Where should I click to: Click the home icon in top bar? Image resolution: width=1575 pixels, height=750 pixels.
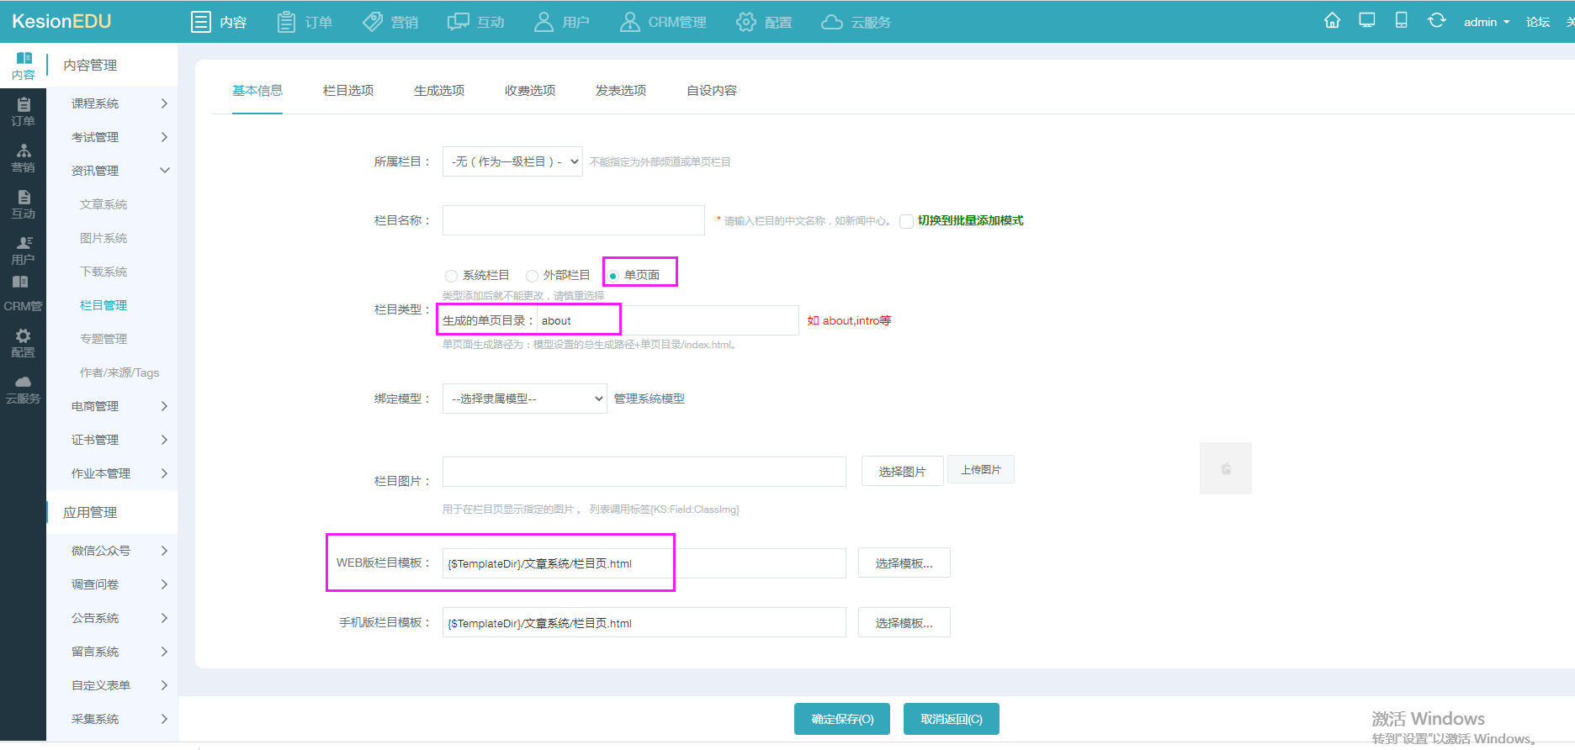click(1332, 21)
